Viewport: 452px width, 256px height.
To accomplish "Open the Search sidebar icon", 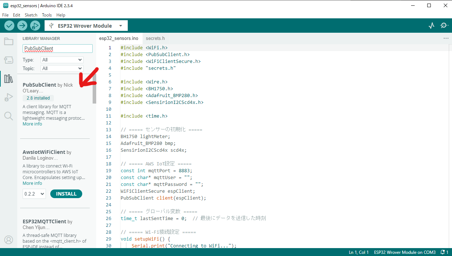I will pyautogui.click(x=8, y=116).
